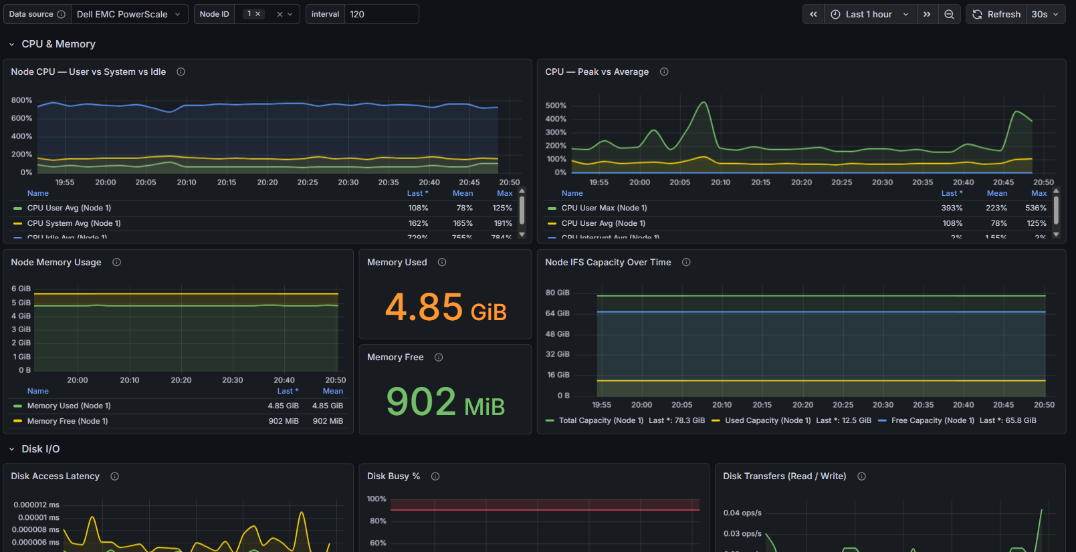Open the 30s refresh interval dropdown
Viewport: 1076px width, 552px height.
tap(1045, 14)
